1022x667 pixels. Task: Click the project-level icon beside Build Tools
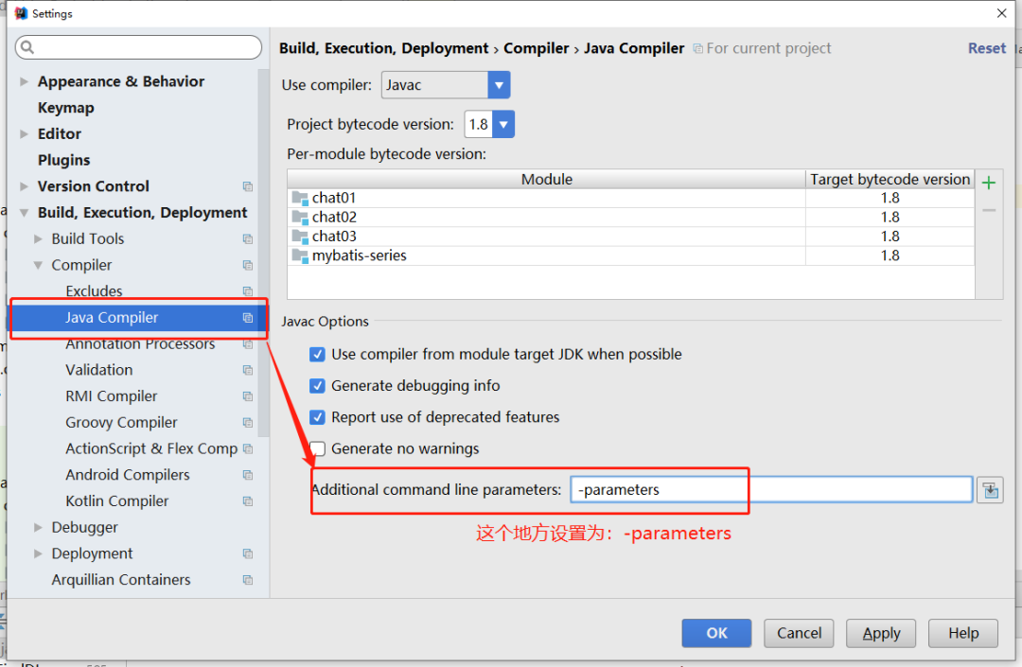click(x=248, y=239)
